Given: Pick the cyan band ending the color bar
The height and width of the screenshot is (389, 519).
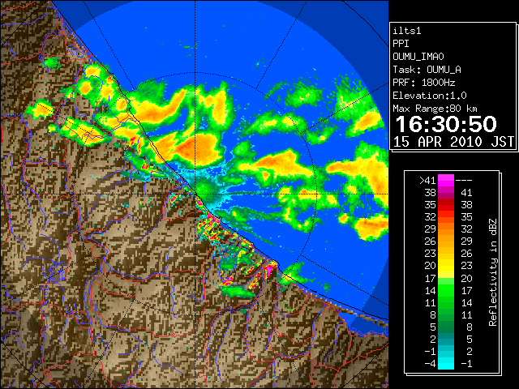Looking at the screenshot, I should 446,364.
